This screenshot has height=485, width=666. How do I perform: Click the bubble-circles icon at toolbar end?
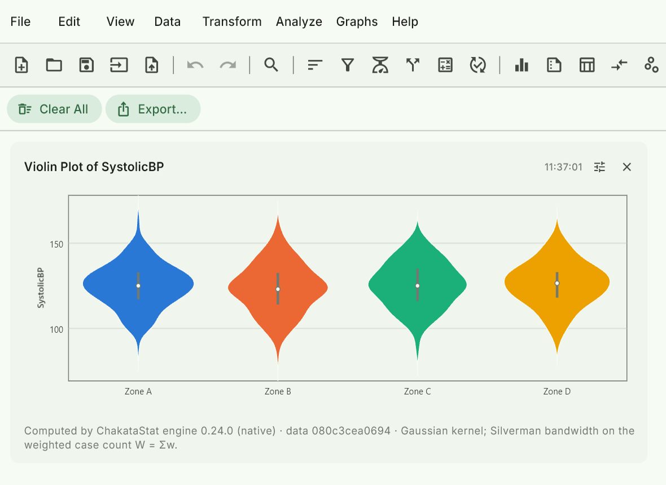pos(651,65)
